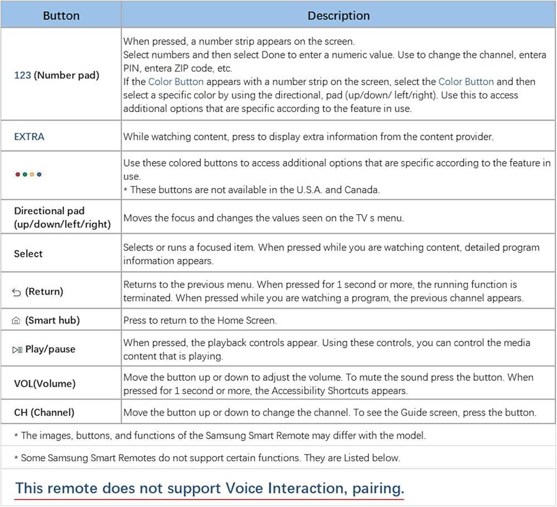Click the red dot in the colored buttons row

pyautogui.click(x=18, y=175)
